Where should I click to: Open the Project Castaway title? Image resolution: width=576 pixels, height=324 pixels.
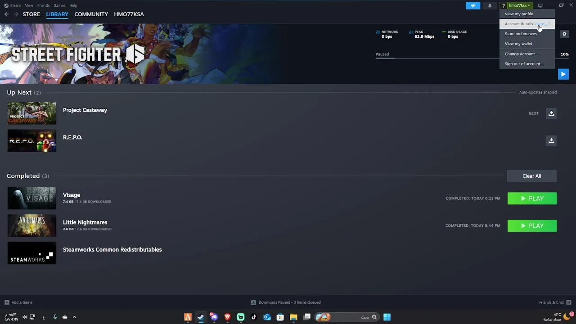[85, 110]
